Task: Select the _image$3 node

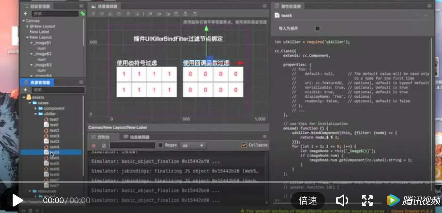Action: [x=43, y=65]
